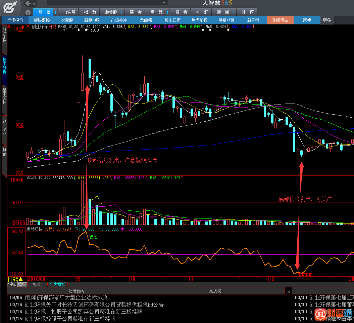The width and height of the screenshot is (354, 323).
Task: Open the back-history dropdown arrow beside back icon
Action: 34,4
